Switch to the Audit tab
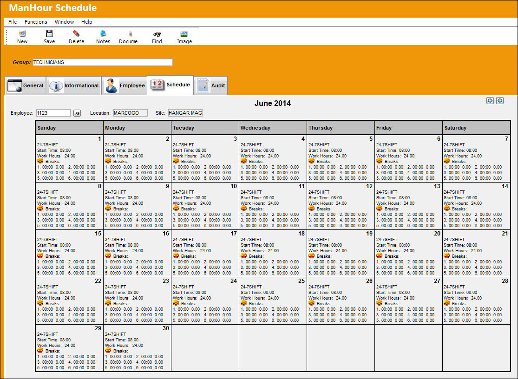Image resolution: width=518 pixels, height=379 pixels. coord(211,85)
